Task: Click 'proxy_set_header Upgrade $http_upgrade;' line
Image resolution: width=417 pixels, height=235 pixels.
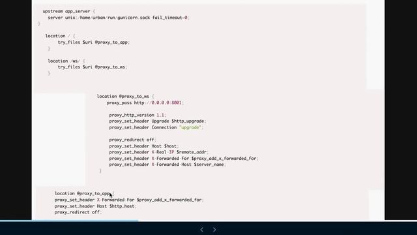Action: click(x=158, y=121)
